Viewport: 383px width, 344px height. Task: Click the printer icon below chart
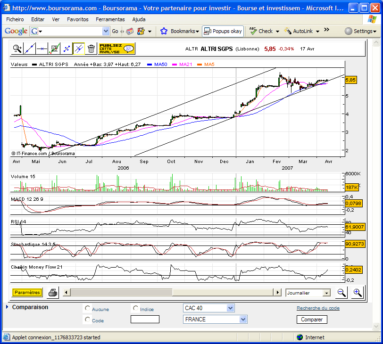point(53,293)
